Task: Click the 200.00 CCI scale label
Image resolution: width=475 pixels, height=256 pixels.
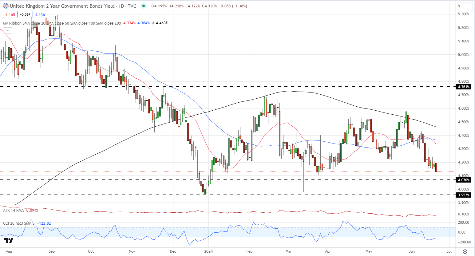Action: click(464, 223)
